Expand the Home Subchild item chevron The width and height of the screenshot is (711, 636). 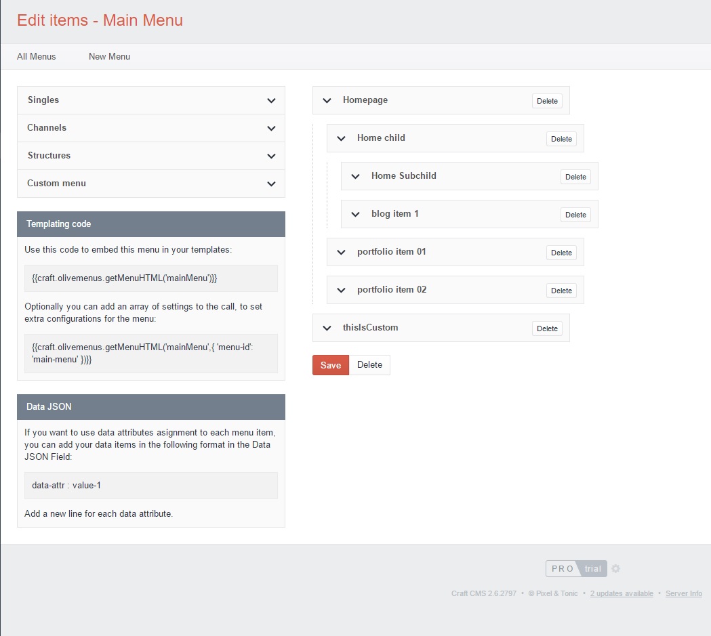coord(356,177)
